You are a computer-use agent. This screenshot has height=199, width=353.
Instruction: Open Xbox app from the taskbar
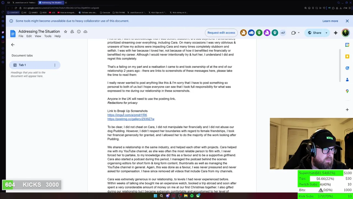pos(198,196)
